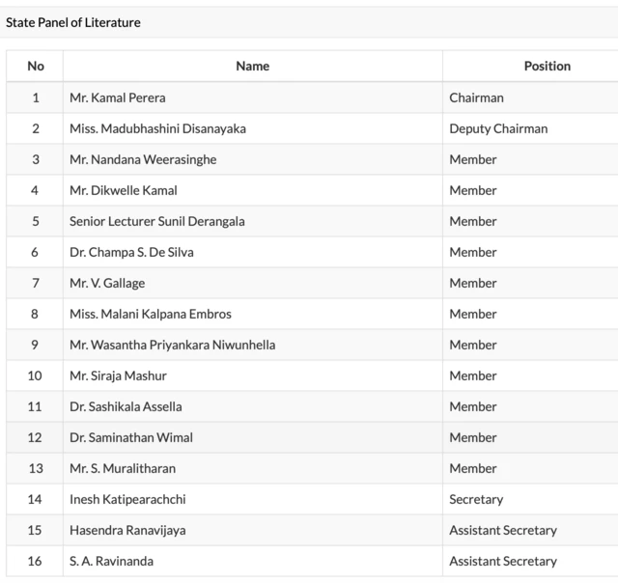Select the name Mr. Kamal Perera
This screenshot has width=618, height=583.
(117, 97)
